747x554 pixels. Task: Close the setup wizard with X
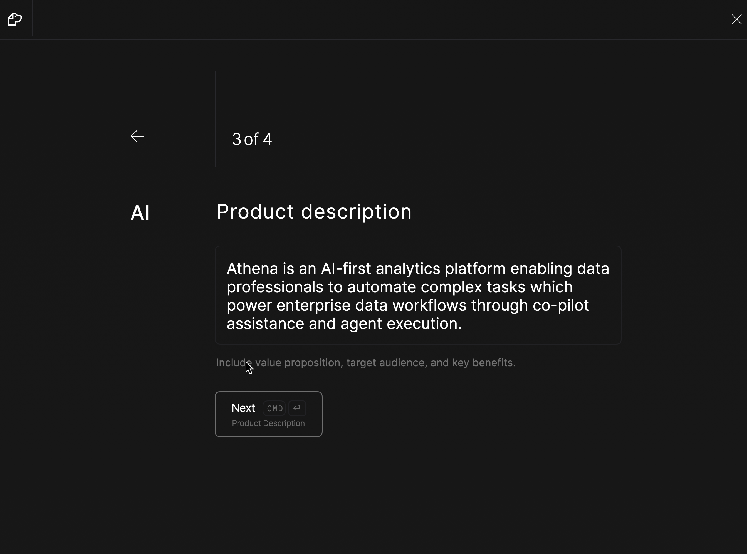coord(736,19)
